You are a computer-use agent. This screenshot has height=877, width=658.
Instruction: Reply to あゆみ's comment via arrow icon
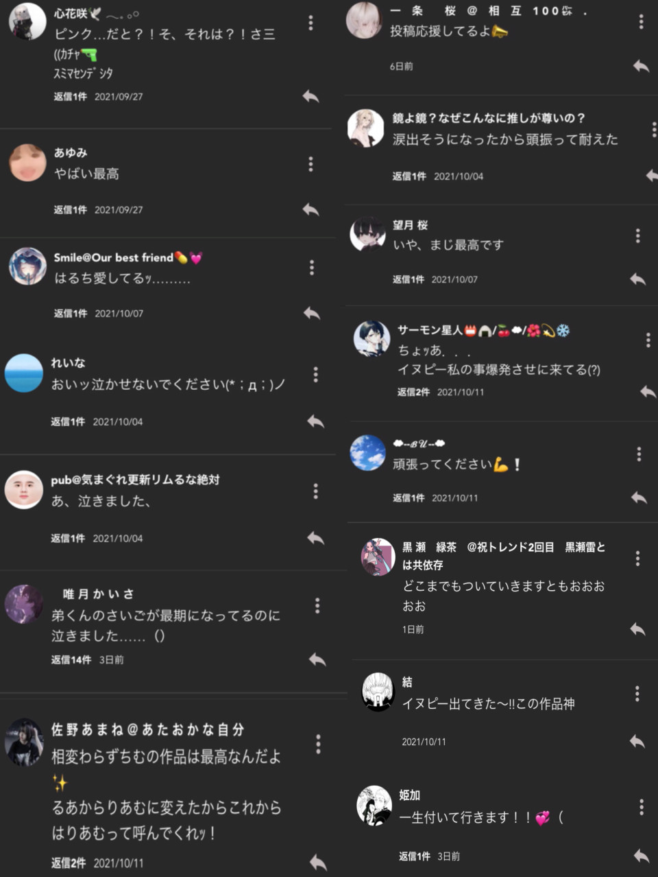click(311, 209)
